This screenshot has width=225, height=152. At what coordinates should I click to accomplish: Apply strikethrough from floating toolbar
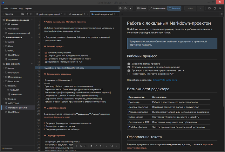(x=101, y=146)
